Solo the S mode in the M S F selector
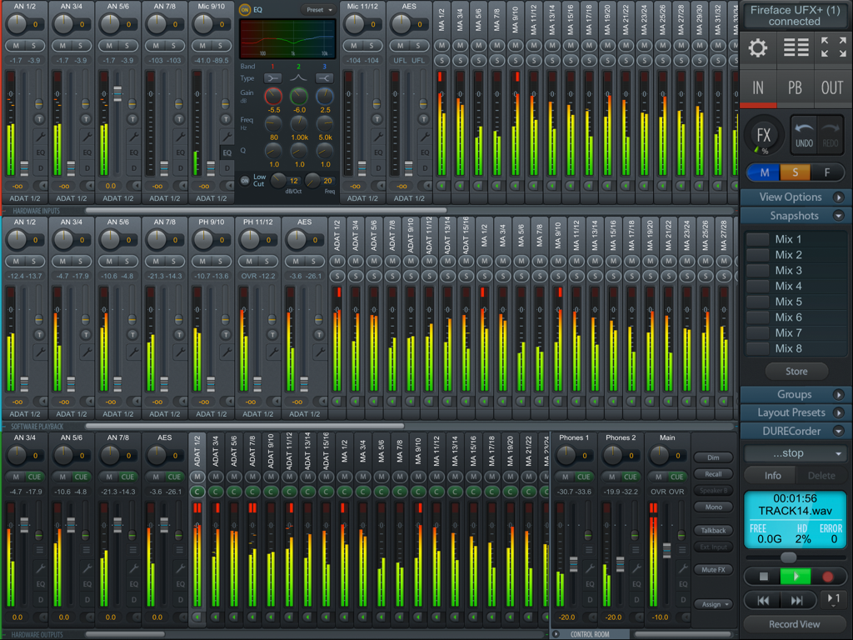Screen dimensions: 853x640 [x=795, y=172]
